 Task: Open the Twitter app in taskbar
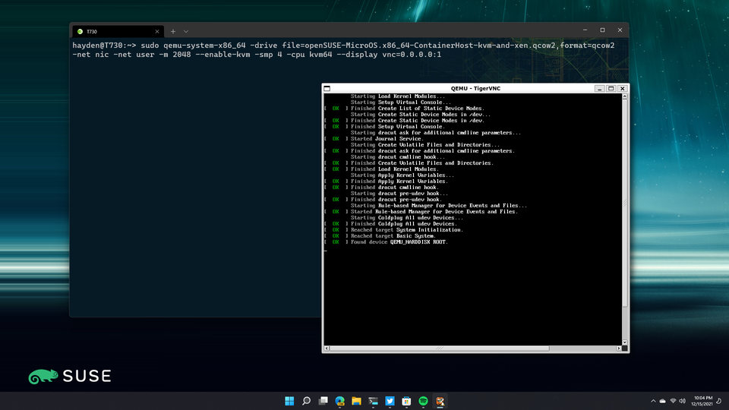click(x=390, y=400)
